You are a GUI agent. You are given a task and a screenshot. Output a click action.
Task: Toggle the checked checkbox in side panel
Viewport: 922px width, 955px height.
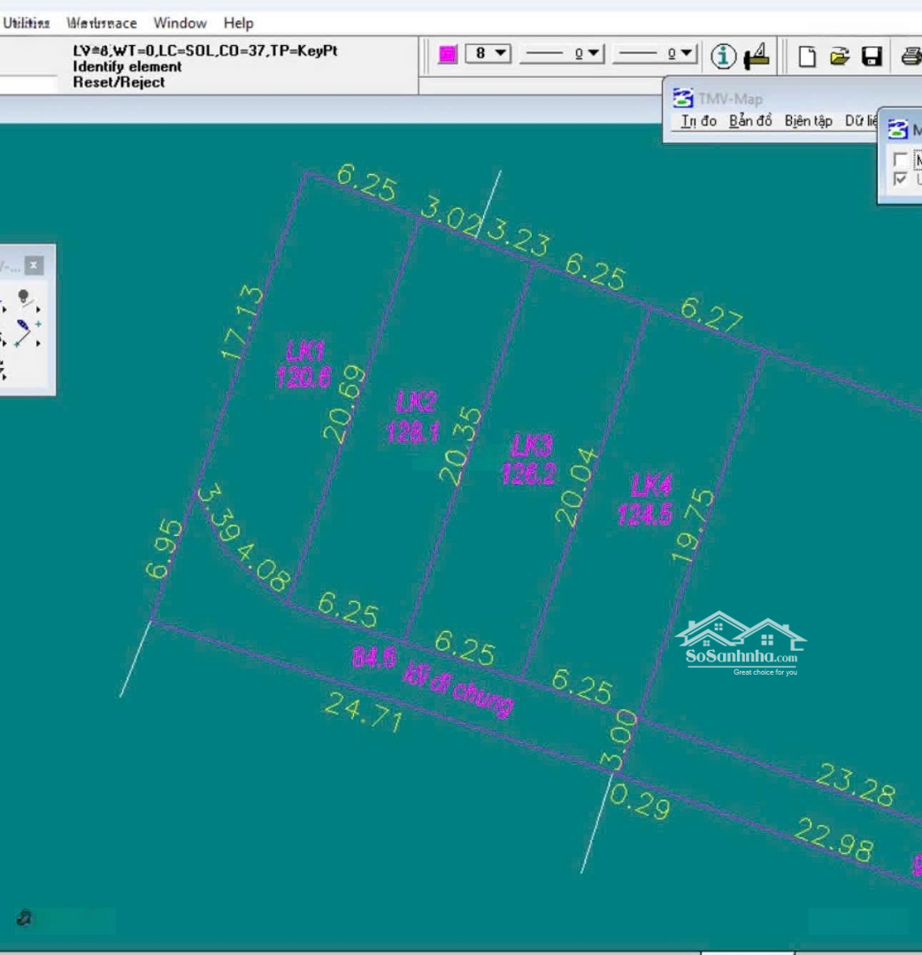tap(901, 179)
